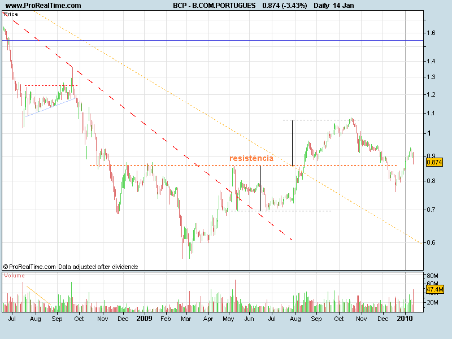Click the 1.3 price axis label
This screenshot has height=339, width=452.
[431, 77]
